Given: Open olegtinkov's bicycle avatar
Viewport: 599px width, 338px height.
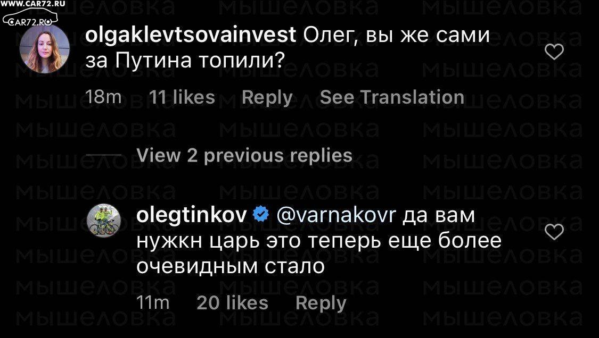Looking at the screenshot, I should tap(104, 221).
